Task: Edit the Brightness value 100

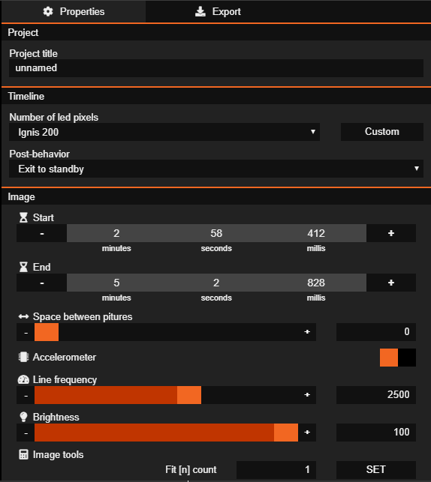Action: point(376,433)
